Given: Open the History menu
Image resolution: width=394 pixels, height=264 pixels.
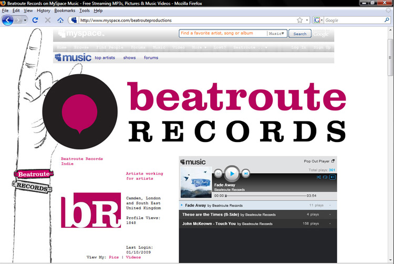Looking at the screenshot, I should 44,11.
